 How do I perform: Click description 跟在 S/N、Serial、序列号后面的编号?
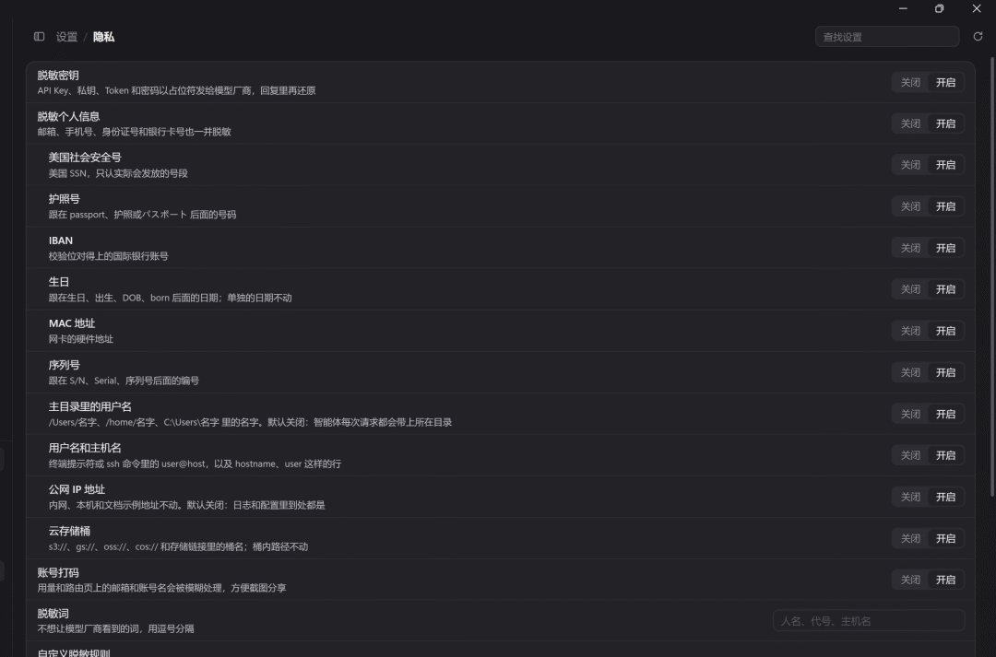pos(124,381)
